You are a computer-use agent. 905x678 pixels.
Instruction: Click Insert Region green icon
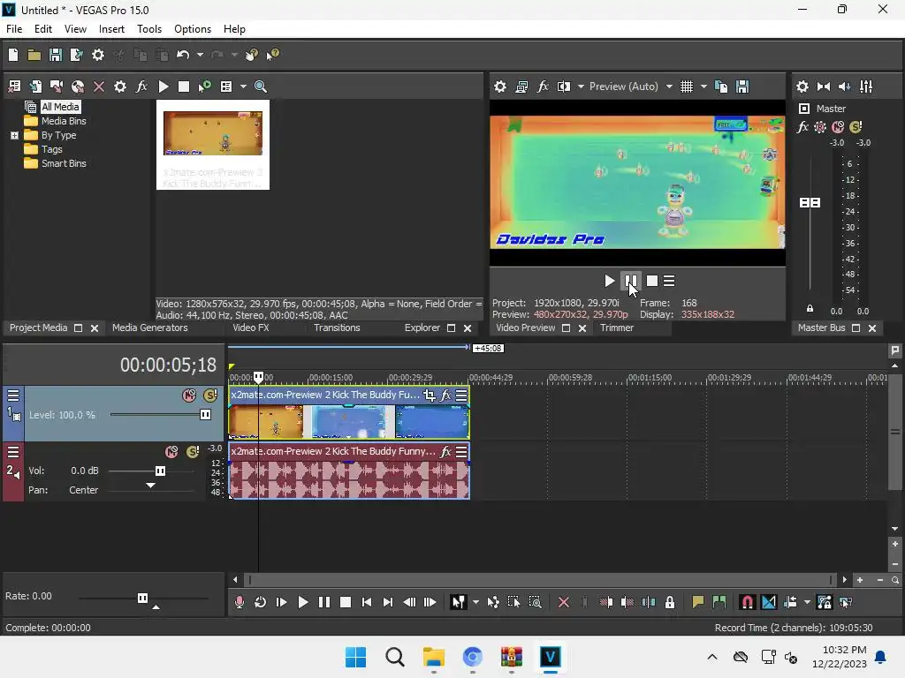click(x=719, y=602)
